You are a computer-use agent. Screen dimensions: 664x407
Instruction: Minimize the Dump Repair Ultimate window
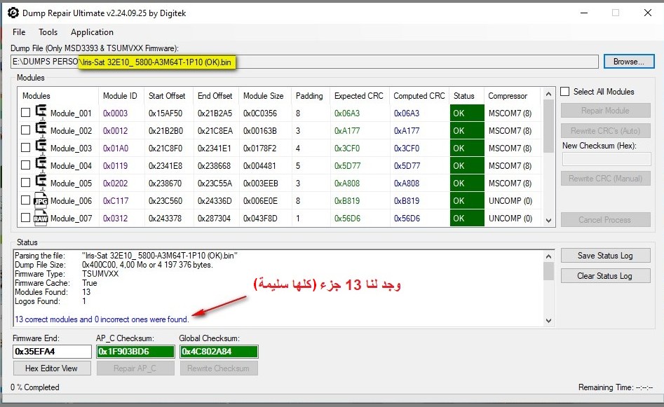(x=584, y=13)
